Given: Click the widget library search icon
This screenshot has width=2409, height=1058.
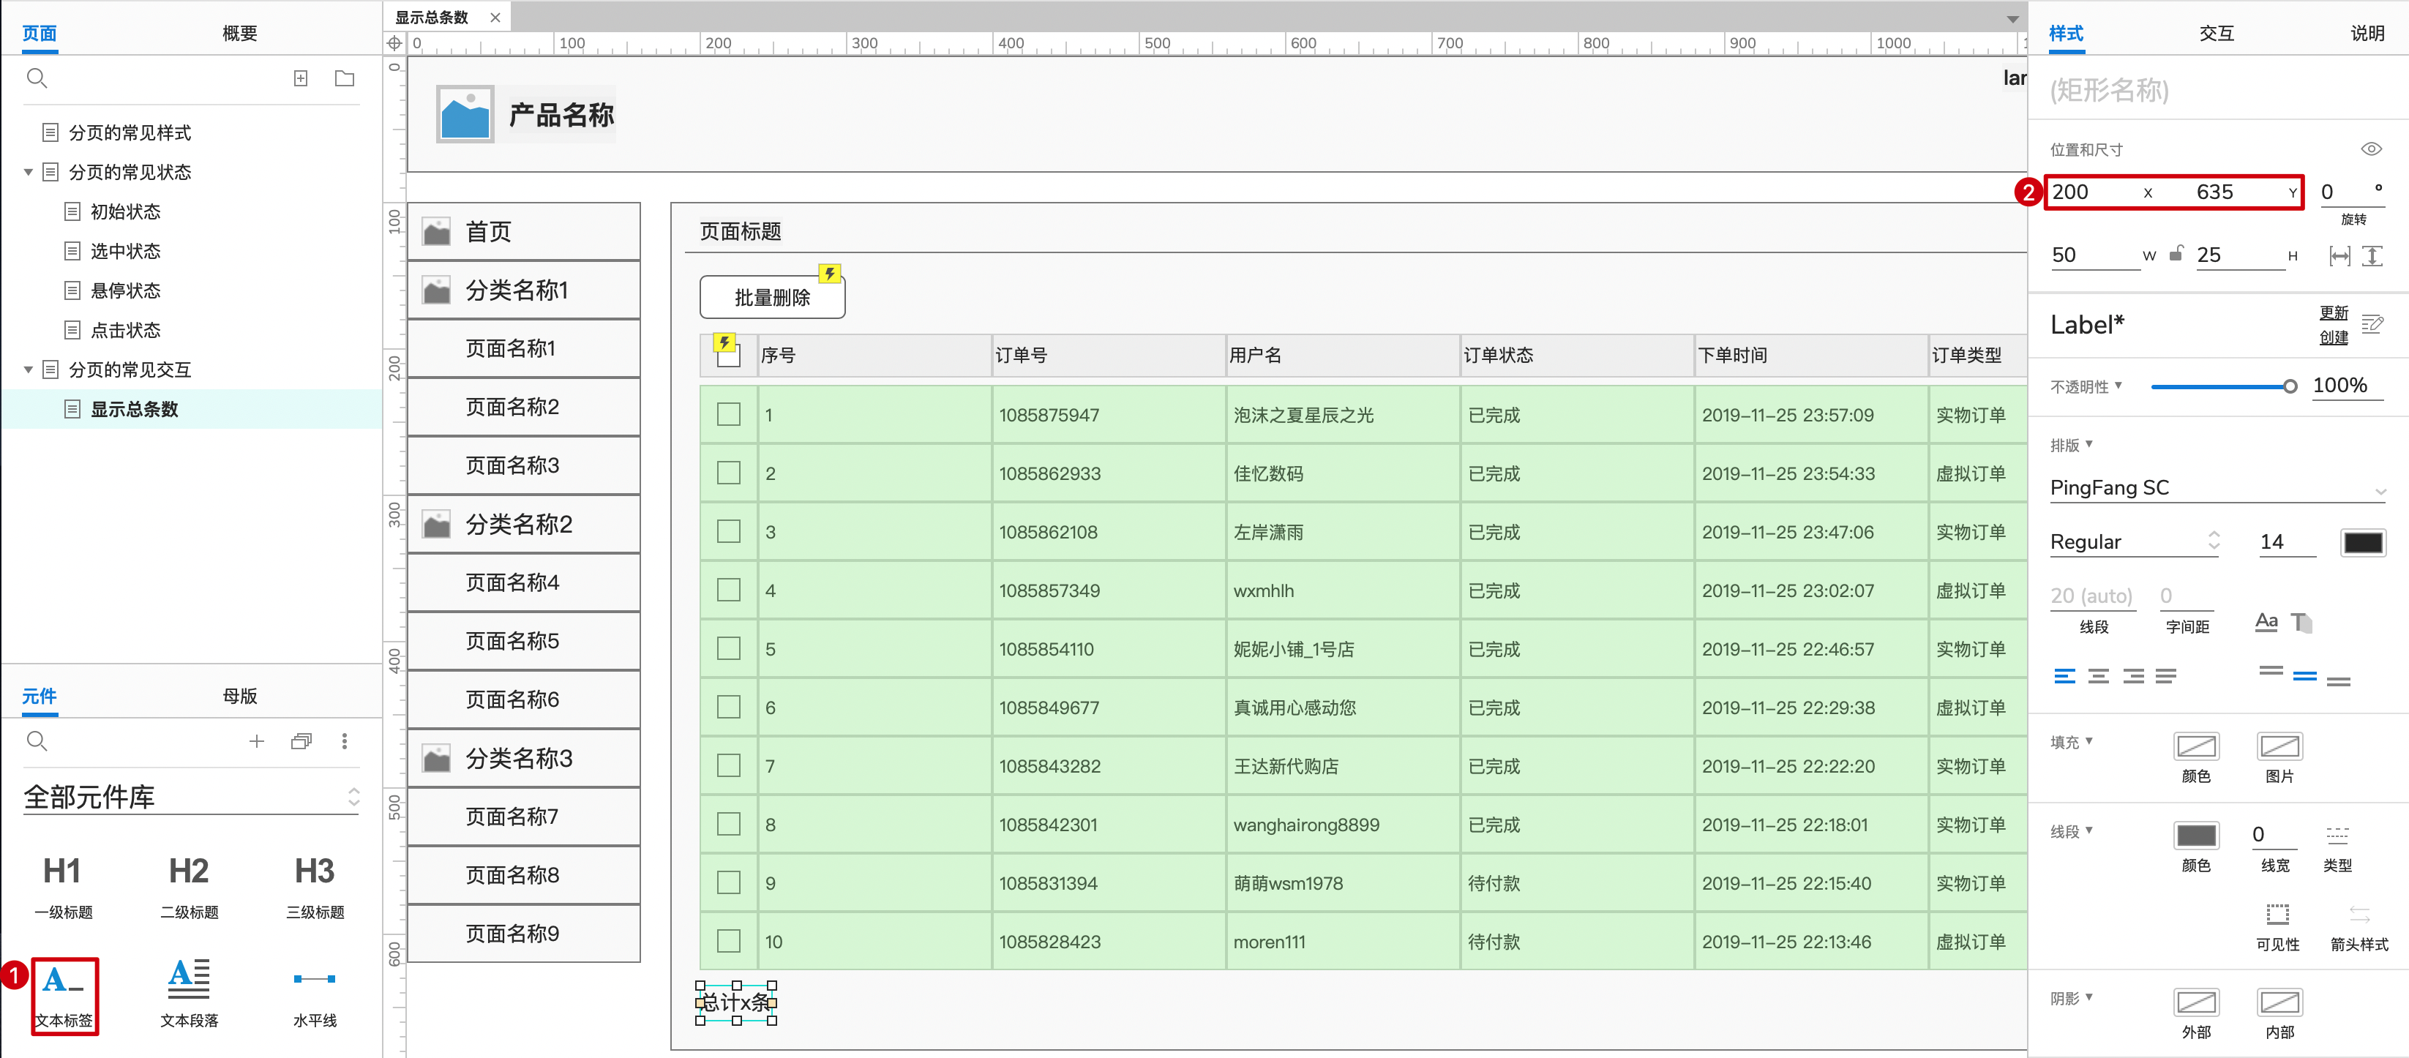Looking at the screenshot, I should 37,742.
